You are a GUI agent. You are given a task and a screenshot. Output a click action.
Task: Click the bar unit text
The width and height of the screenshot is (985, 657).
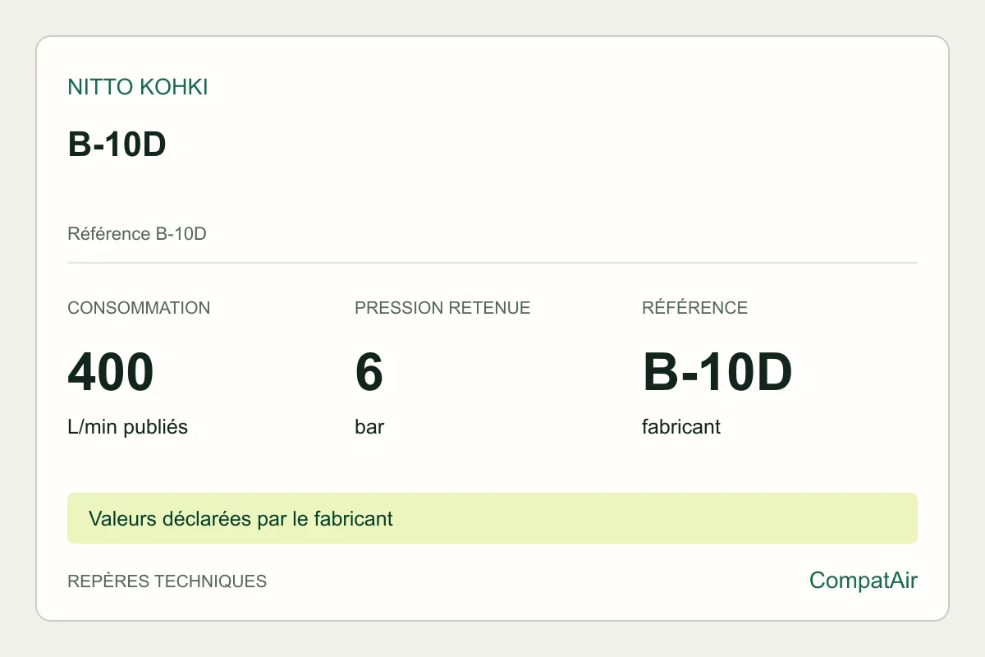click(x=369, y=427)
